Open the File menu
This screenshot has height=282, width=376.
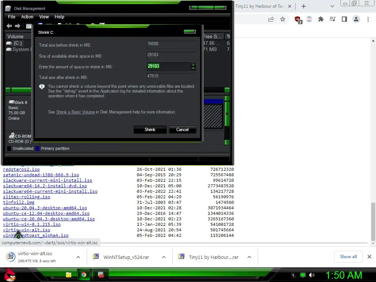pos(11,17)
